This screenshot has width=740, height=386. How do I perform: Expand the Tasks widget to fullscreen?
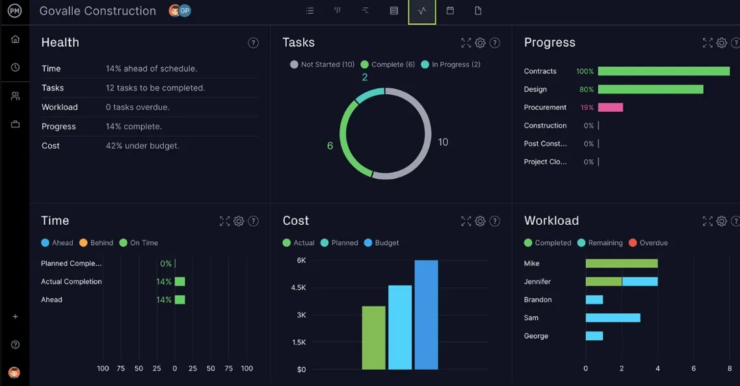click(x=466, y=43)
